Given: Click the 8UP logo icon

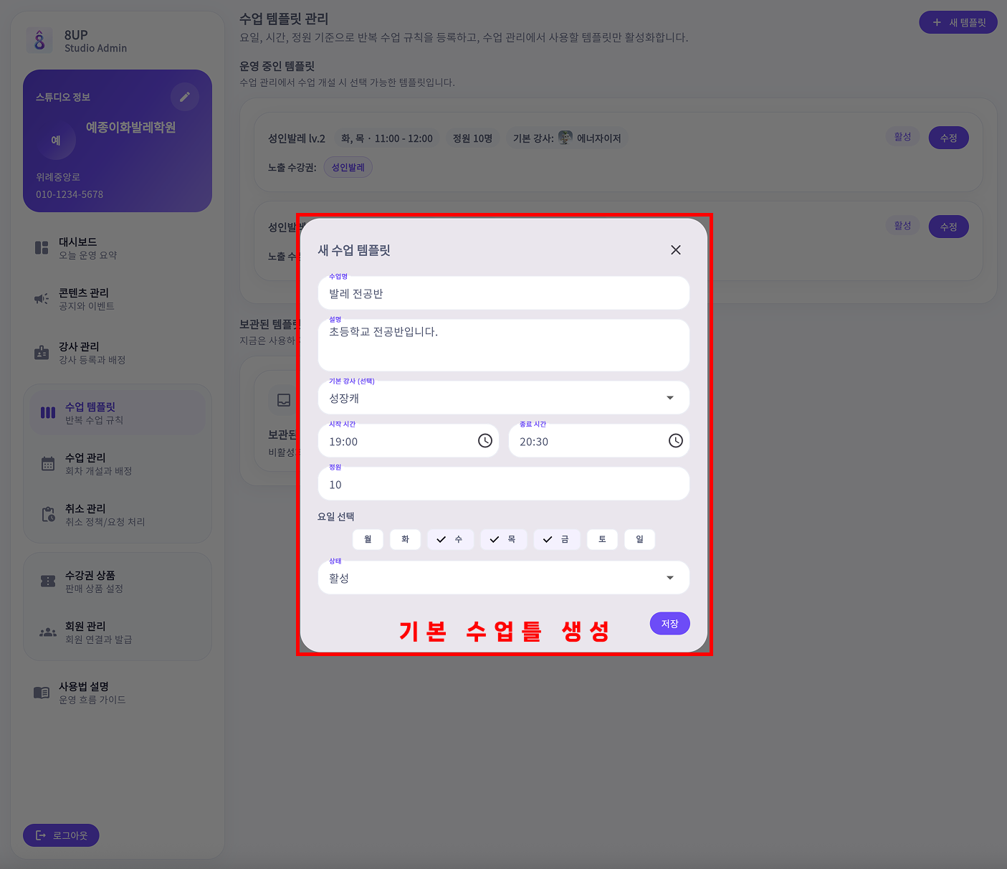Looking at the screenshot, I should (39, 40).
